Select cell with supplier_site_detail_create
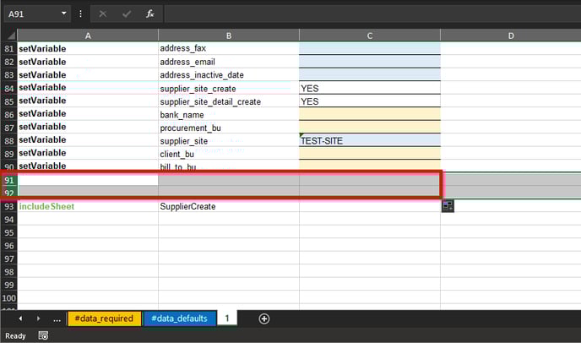Image resolution: width=581 pixels, height=343 pixels. [229, 101]
